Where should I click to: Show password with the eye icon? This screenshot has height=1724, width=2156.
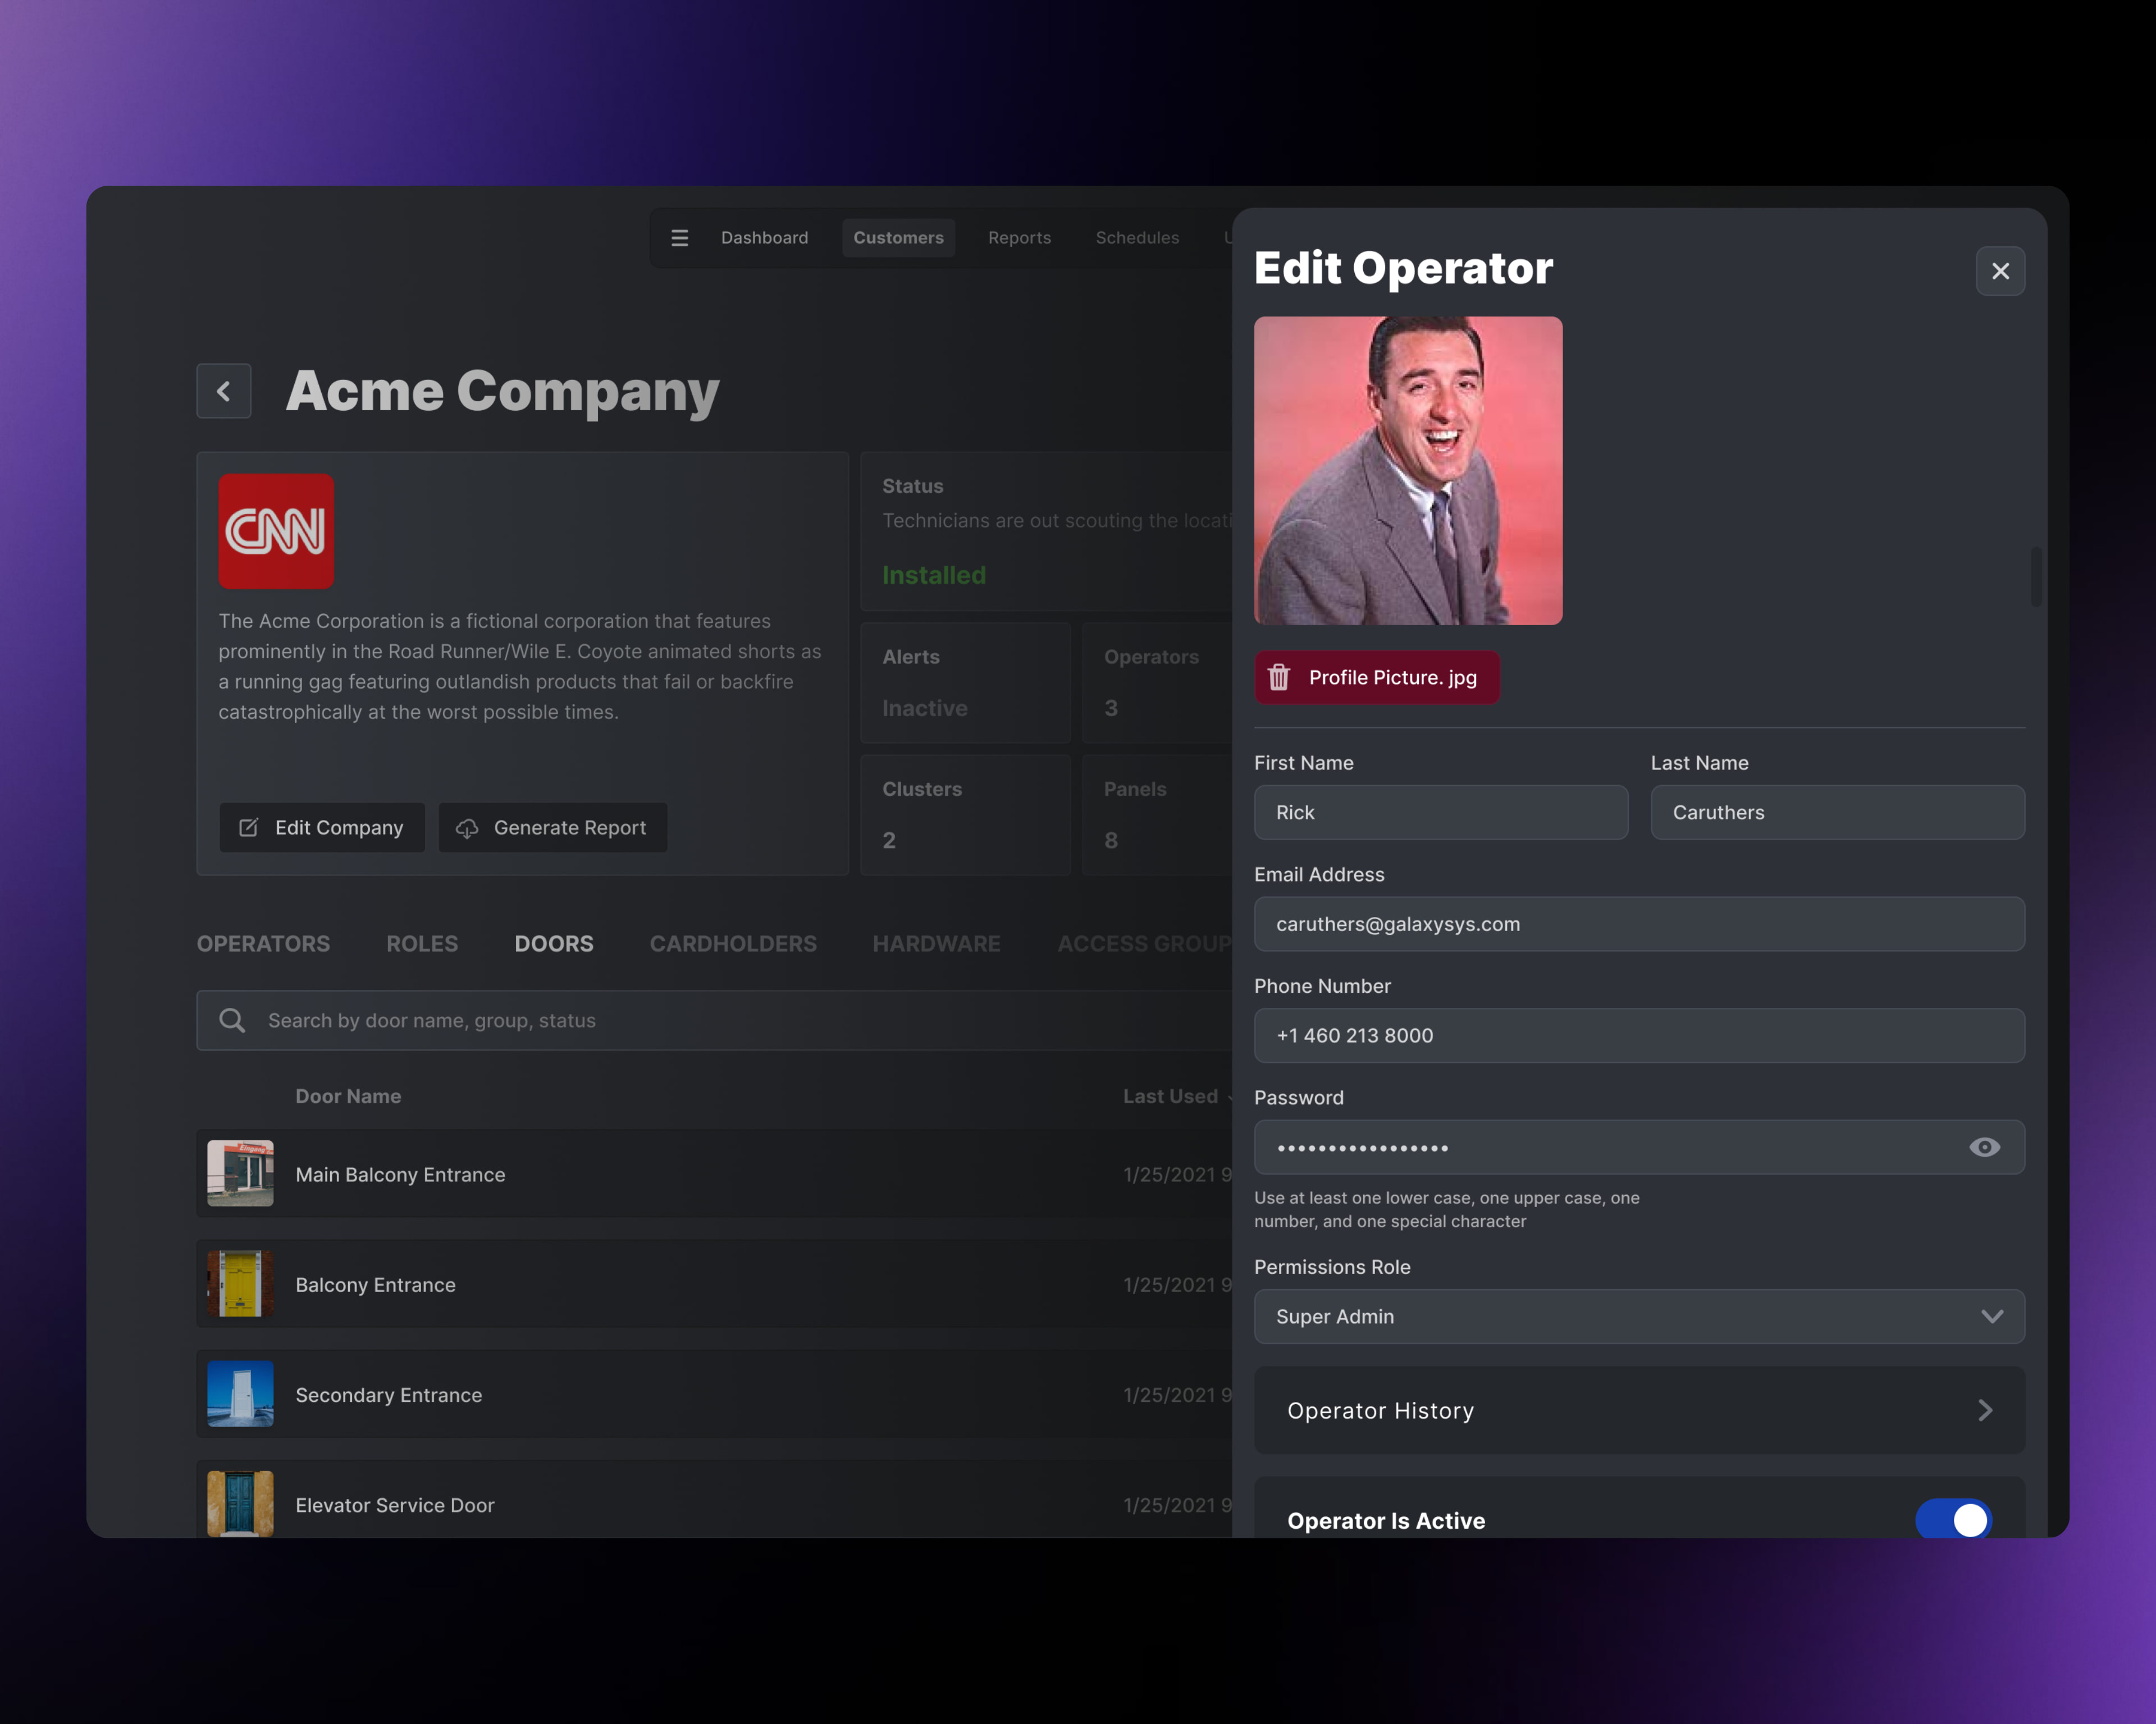pos(1984,1147)
